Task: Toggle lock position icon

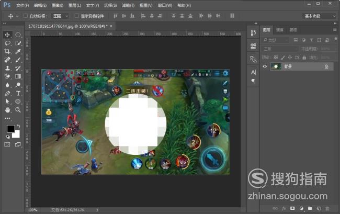Action: [x=290, y=58]
